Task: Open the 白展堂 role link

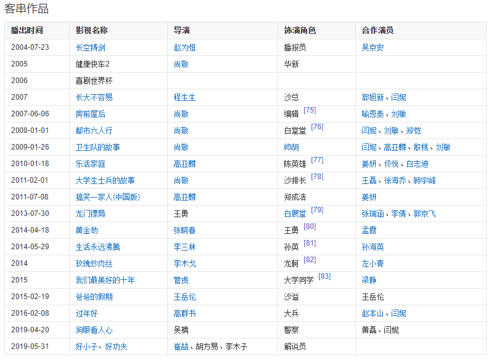Action: [x=295, y=214]
